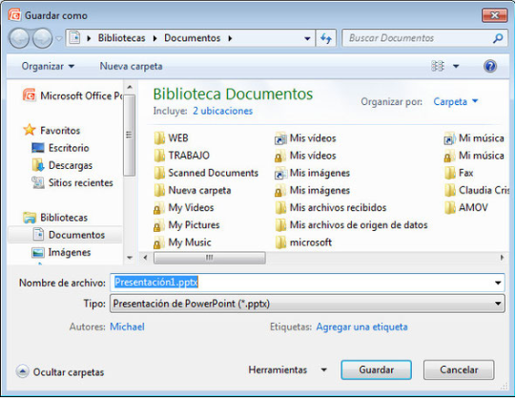
Task: Click the refresh arrows icon beside address bar
Action: [x=326, y=38]
